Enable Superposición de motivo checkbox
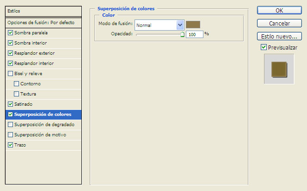Viewport: 307px width, 191px height. point(10,135)
